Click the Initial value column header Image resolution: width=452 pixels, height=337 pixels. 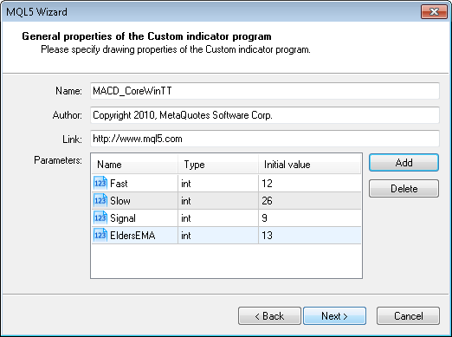(x=309, y=165)
